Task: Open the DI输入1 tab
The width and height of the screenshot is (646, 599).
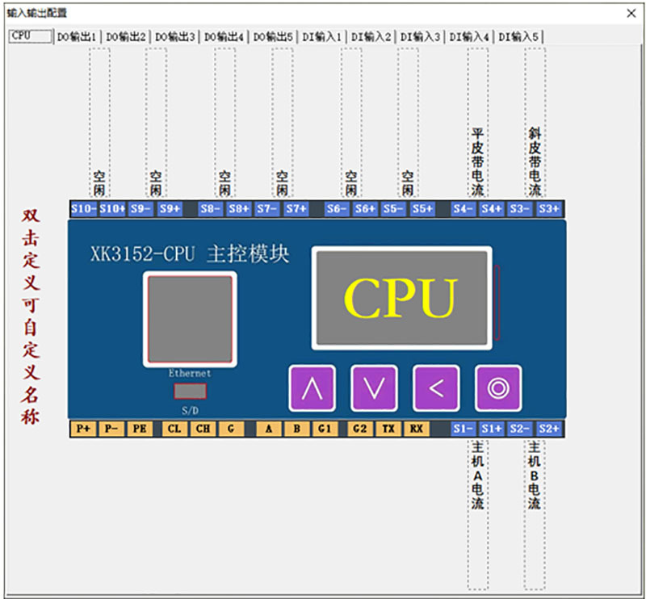Action: (321, 37)
